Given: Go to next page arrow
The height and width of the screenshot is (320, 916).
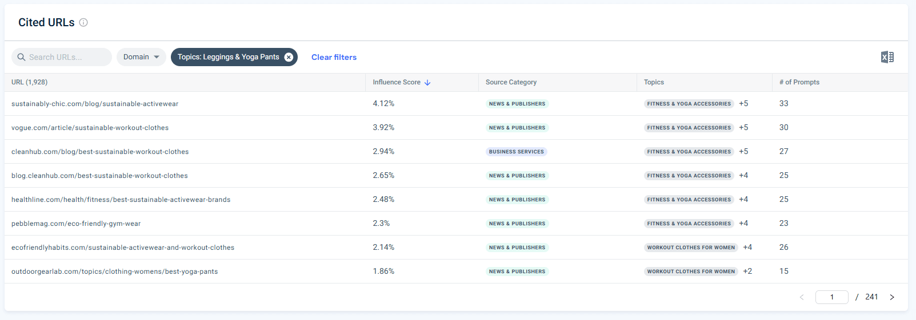Looking at the screenshot, I should (x=891, y=297).
